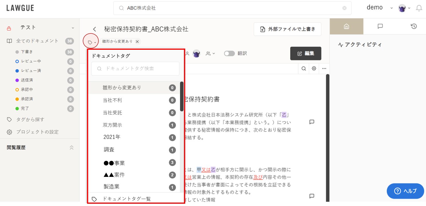The height and width of the screenshot is (206, 426).
Task: Click the ドキュメントタグ検索 search field
Action: [x=135, y=69]
